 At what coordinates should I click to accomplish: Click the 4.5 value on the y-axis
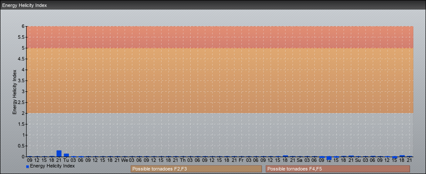[22, 59]
